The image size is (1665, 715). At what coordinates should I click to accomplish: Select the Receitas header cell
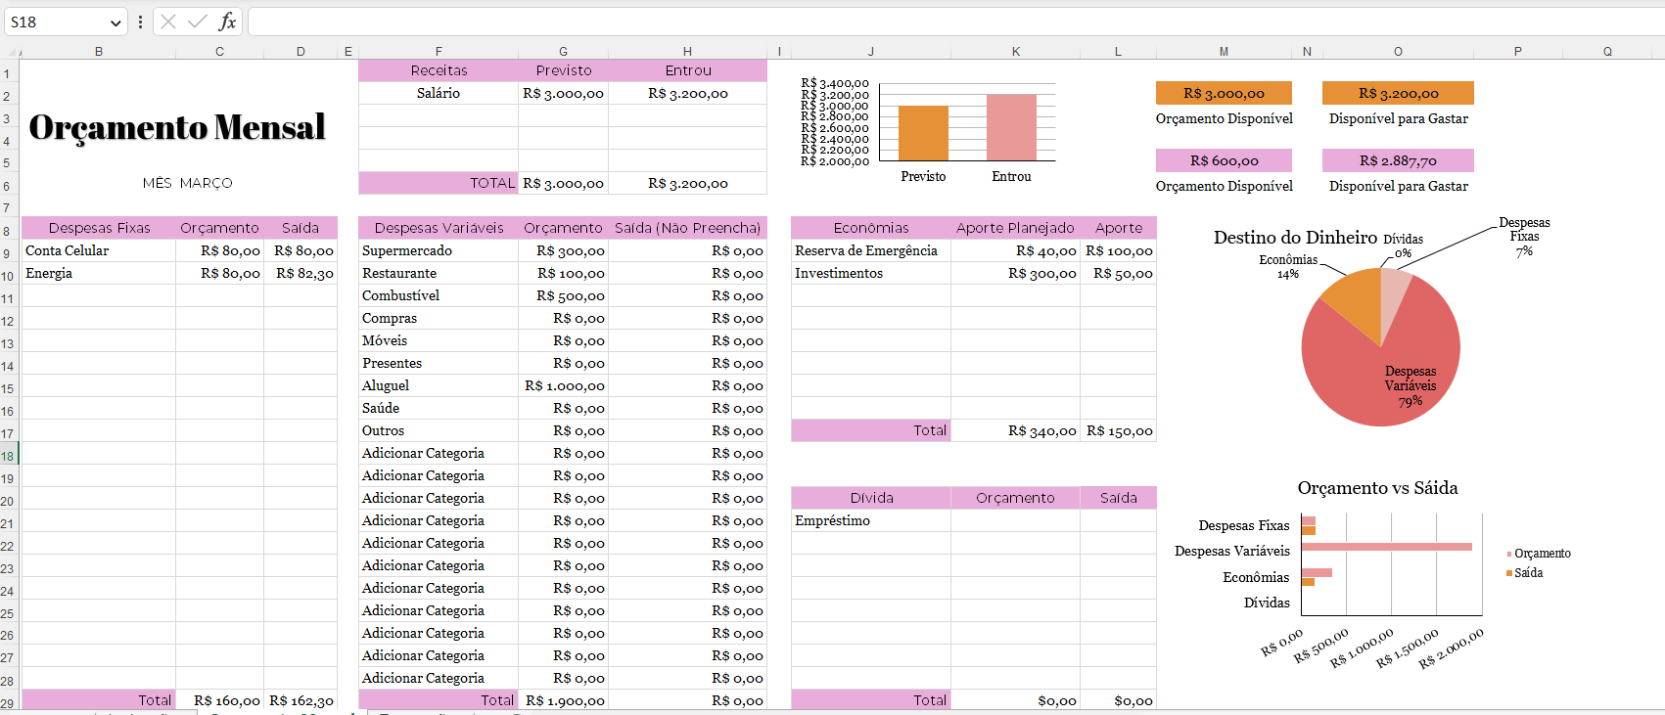(x=439, y=70)
